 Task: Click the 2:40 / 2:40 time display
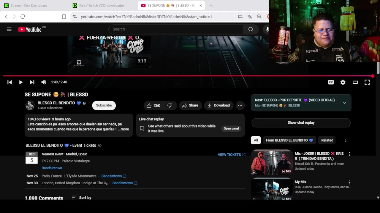tap(59, 82)
